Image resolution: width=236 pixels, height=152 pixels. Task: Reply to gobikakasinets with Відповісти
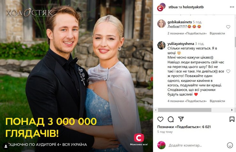tap(217, 33)
